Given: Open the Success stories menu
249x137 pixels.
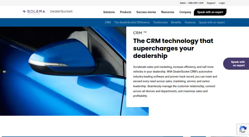Looking at the screenshot, I should 146,12.
